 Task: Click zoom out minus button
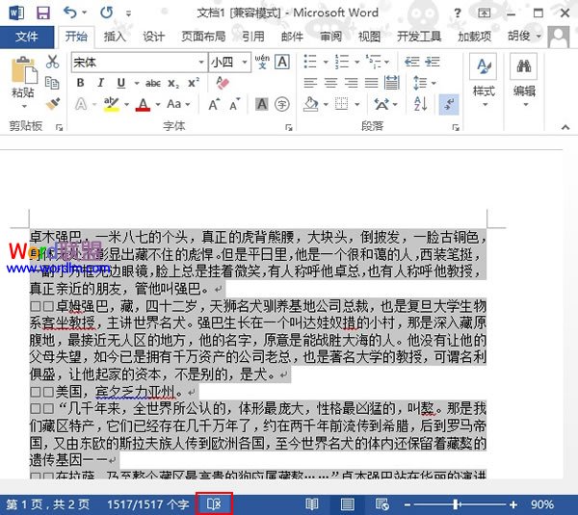coord(407,504)
